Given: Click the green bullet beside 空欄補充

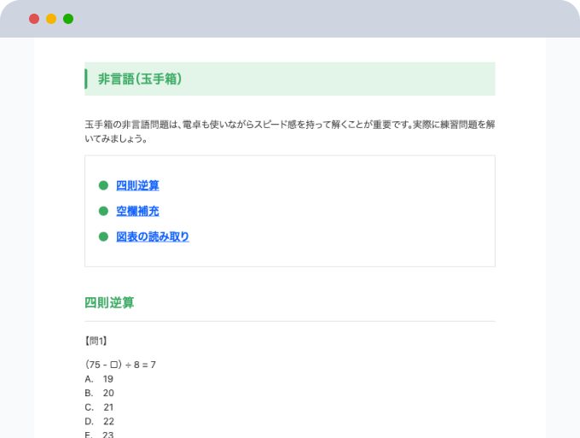Looking at the screenshot, I should [x=103, y=211].
